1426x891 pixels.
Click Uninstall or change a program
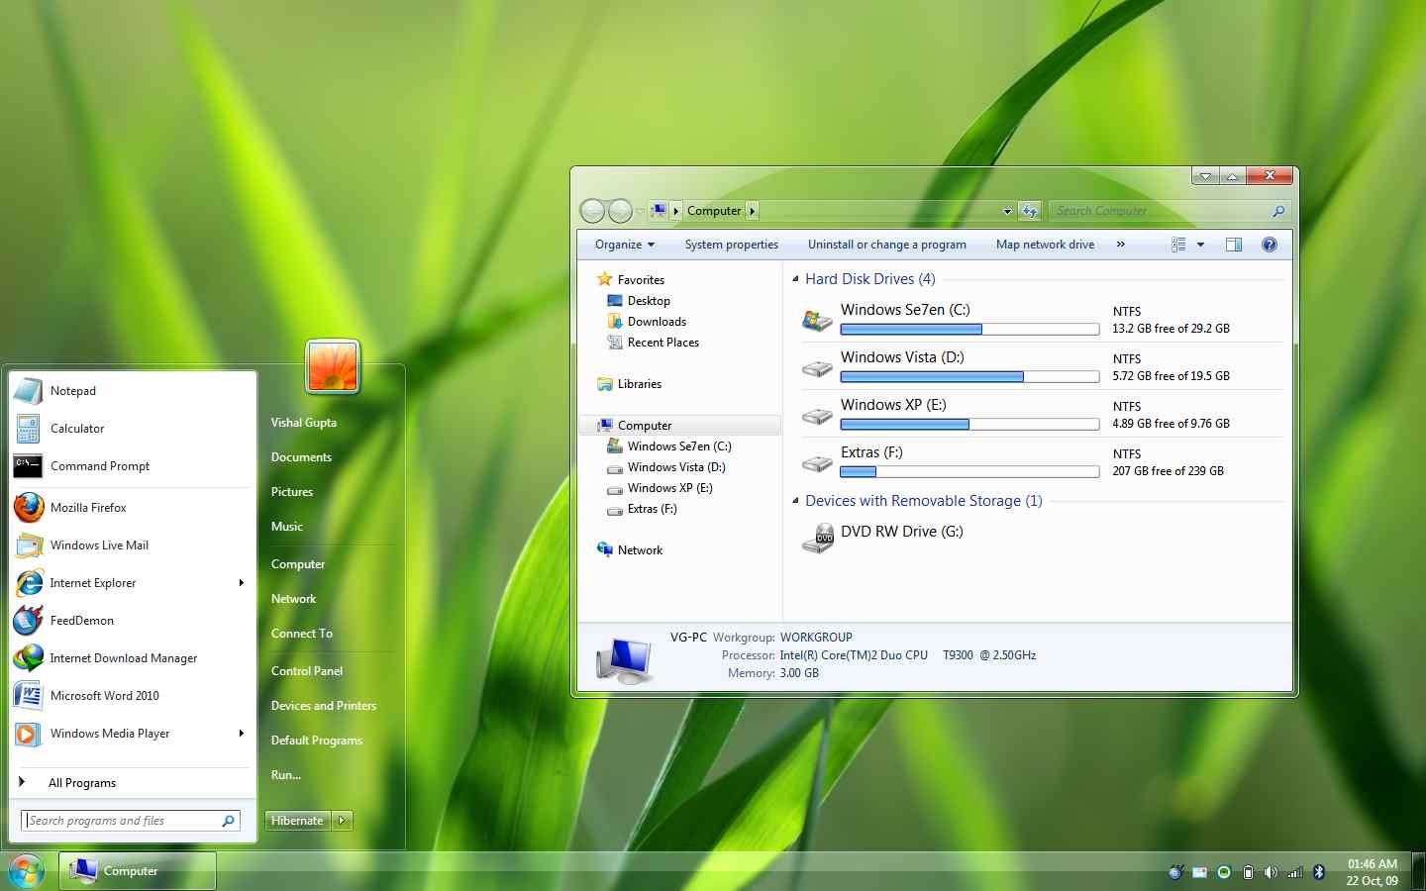point(887,245)
